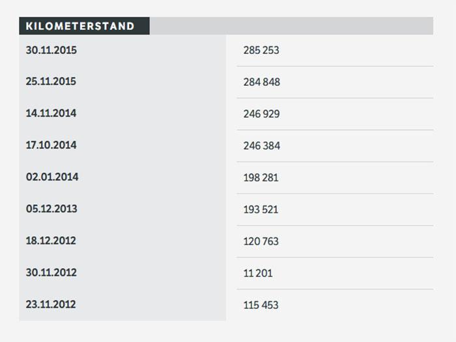456x342 pixels.
Task: Click the mileage value 284 848
Action: (262, 82)
